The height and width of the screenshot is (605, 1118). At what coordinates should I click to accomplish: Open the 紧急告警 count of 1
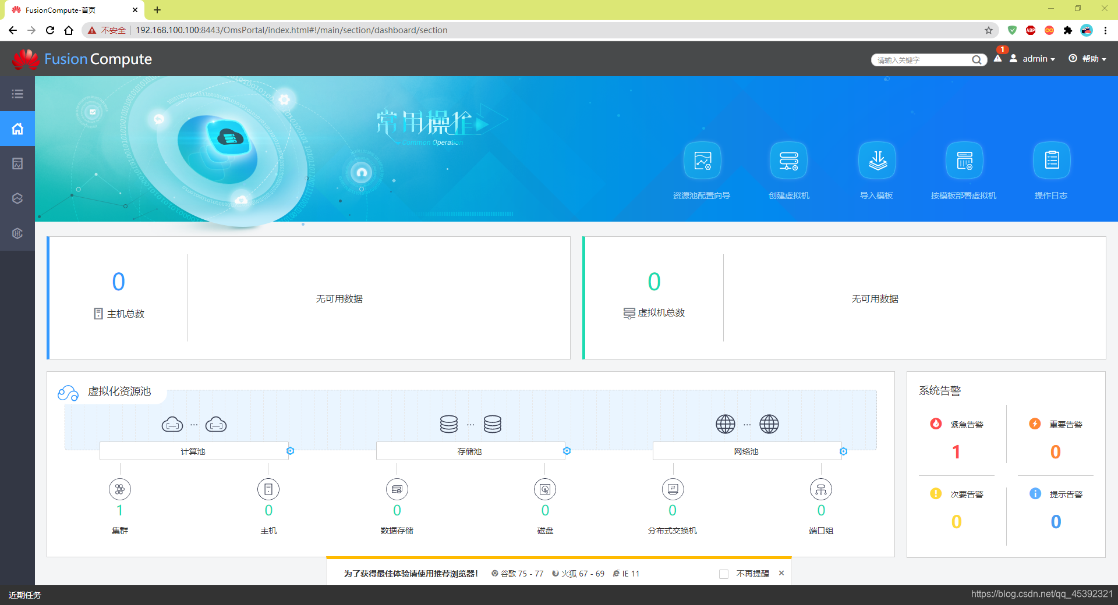pyautogui.click(x=956, y=452)
